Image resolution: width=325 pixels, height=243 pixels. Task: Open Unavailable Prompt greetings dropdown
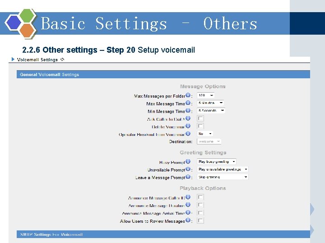(x=223, y=169)
